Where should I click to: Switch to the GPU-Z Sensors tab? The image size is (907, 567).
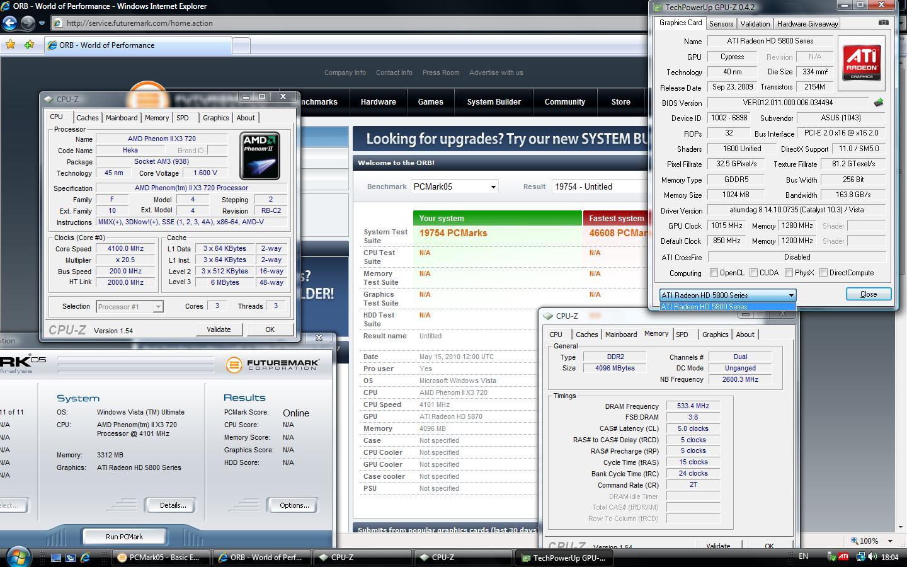(721, 23)
